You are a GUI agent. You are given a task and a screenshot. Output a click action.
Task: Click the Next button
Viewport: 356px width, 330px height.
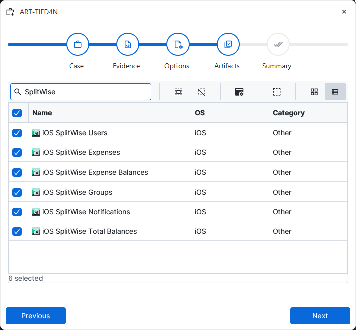[320, 316]
